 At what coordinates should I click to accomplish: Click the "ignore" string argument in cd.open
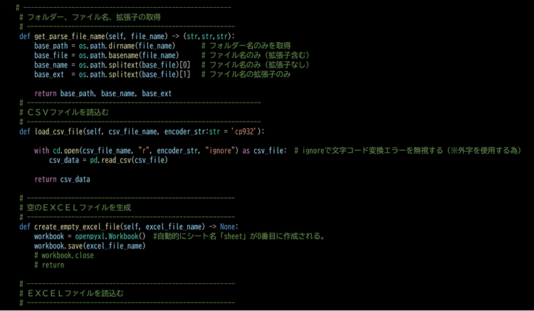tap(218, 151)
